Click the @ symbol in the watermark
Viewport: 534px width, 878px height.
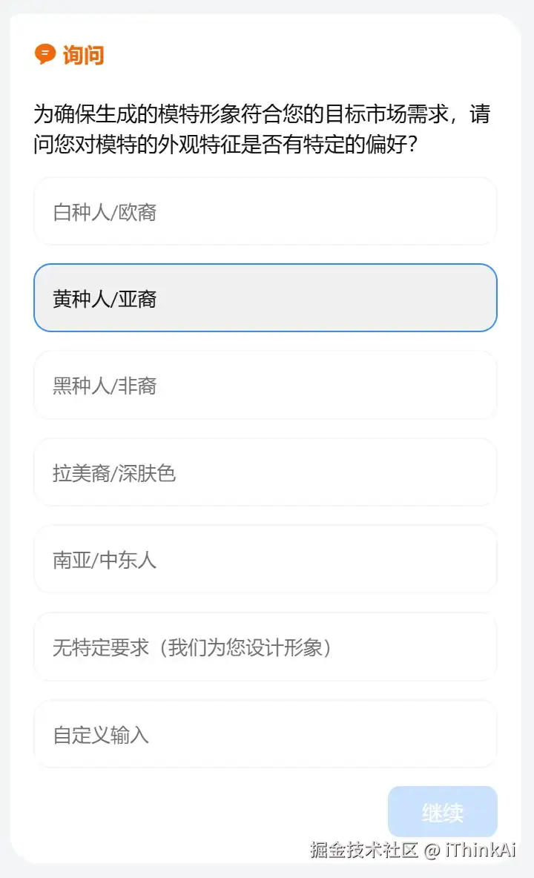click(x=432, y=851)
